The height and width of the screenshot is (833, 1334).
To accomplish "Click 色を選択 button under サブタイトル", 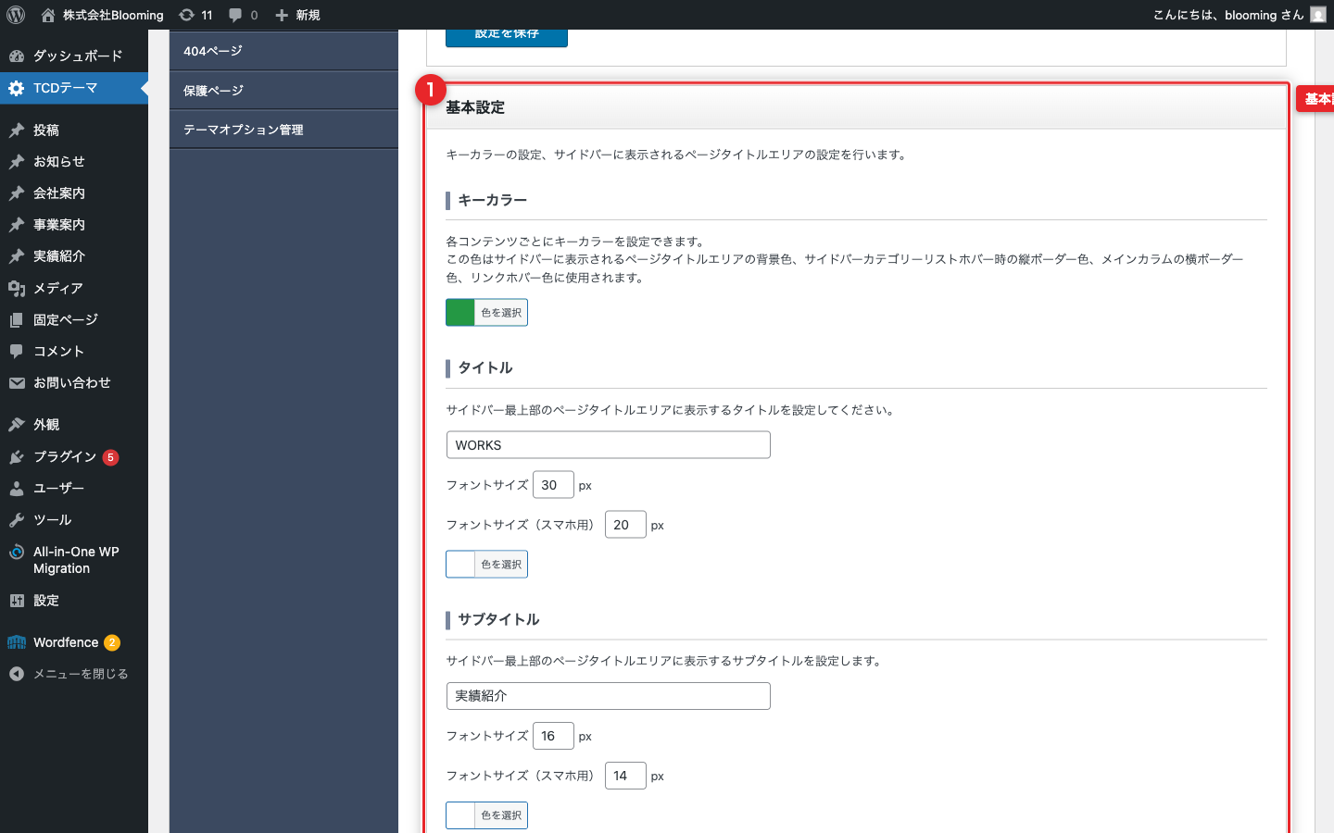I will [501, 815].
